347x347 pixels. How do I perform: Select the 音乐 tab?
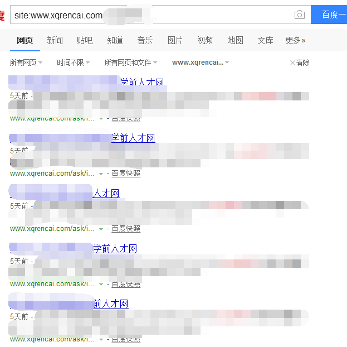tap(145, 40)
